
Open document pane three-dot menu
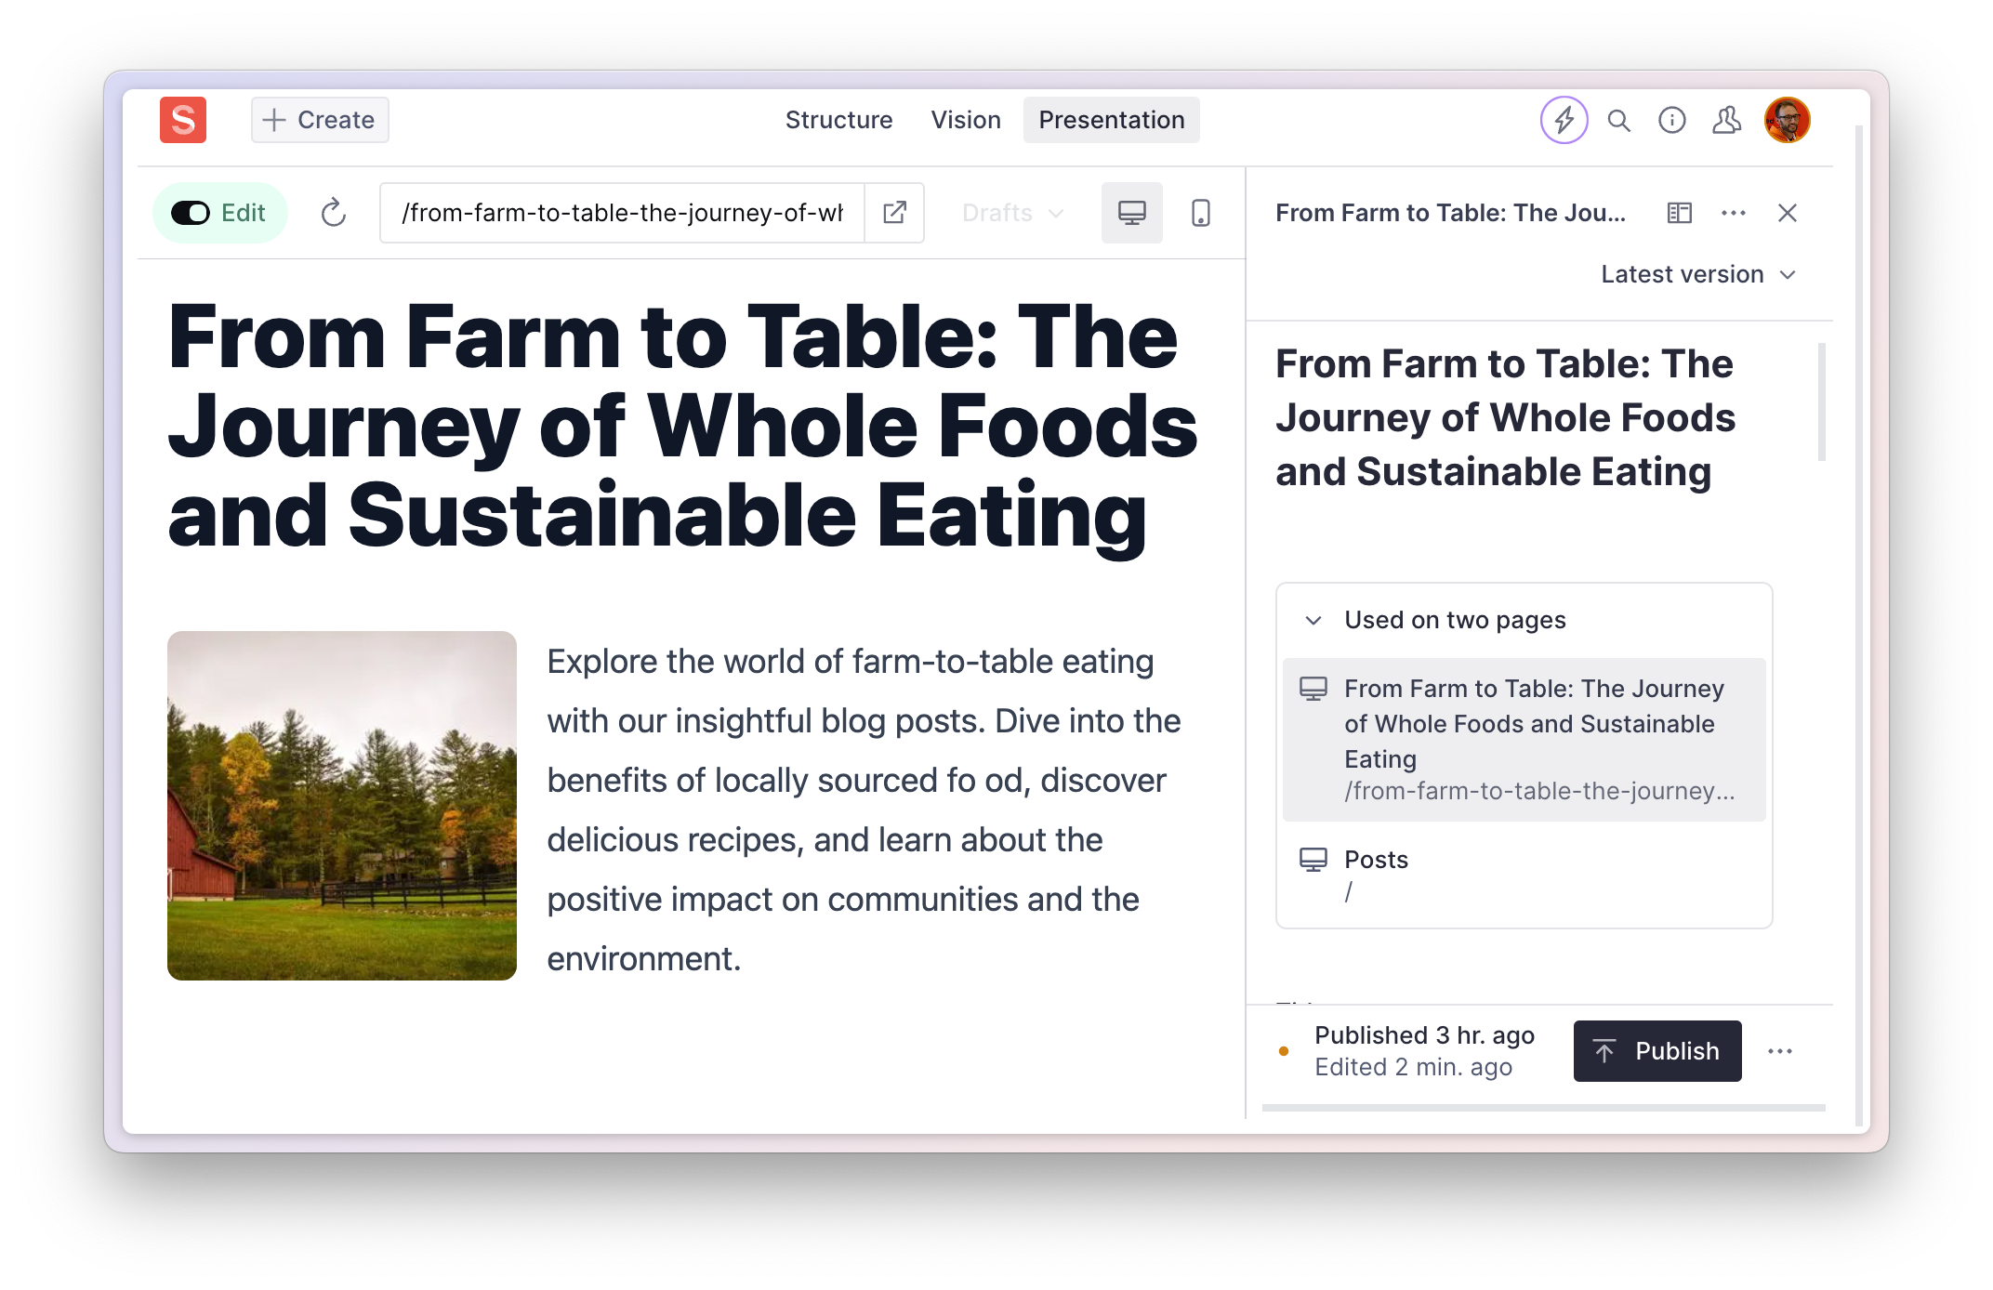[x=1733, y=213]
